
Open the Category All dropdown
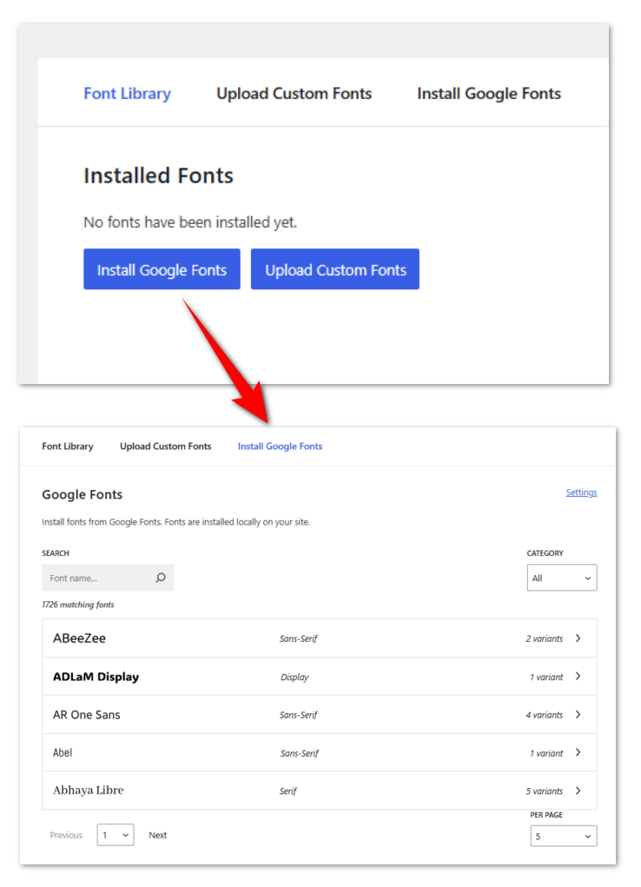click(561, 577)
